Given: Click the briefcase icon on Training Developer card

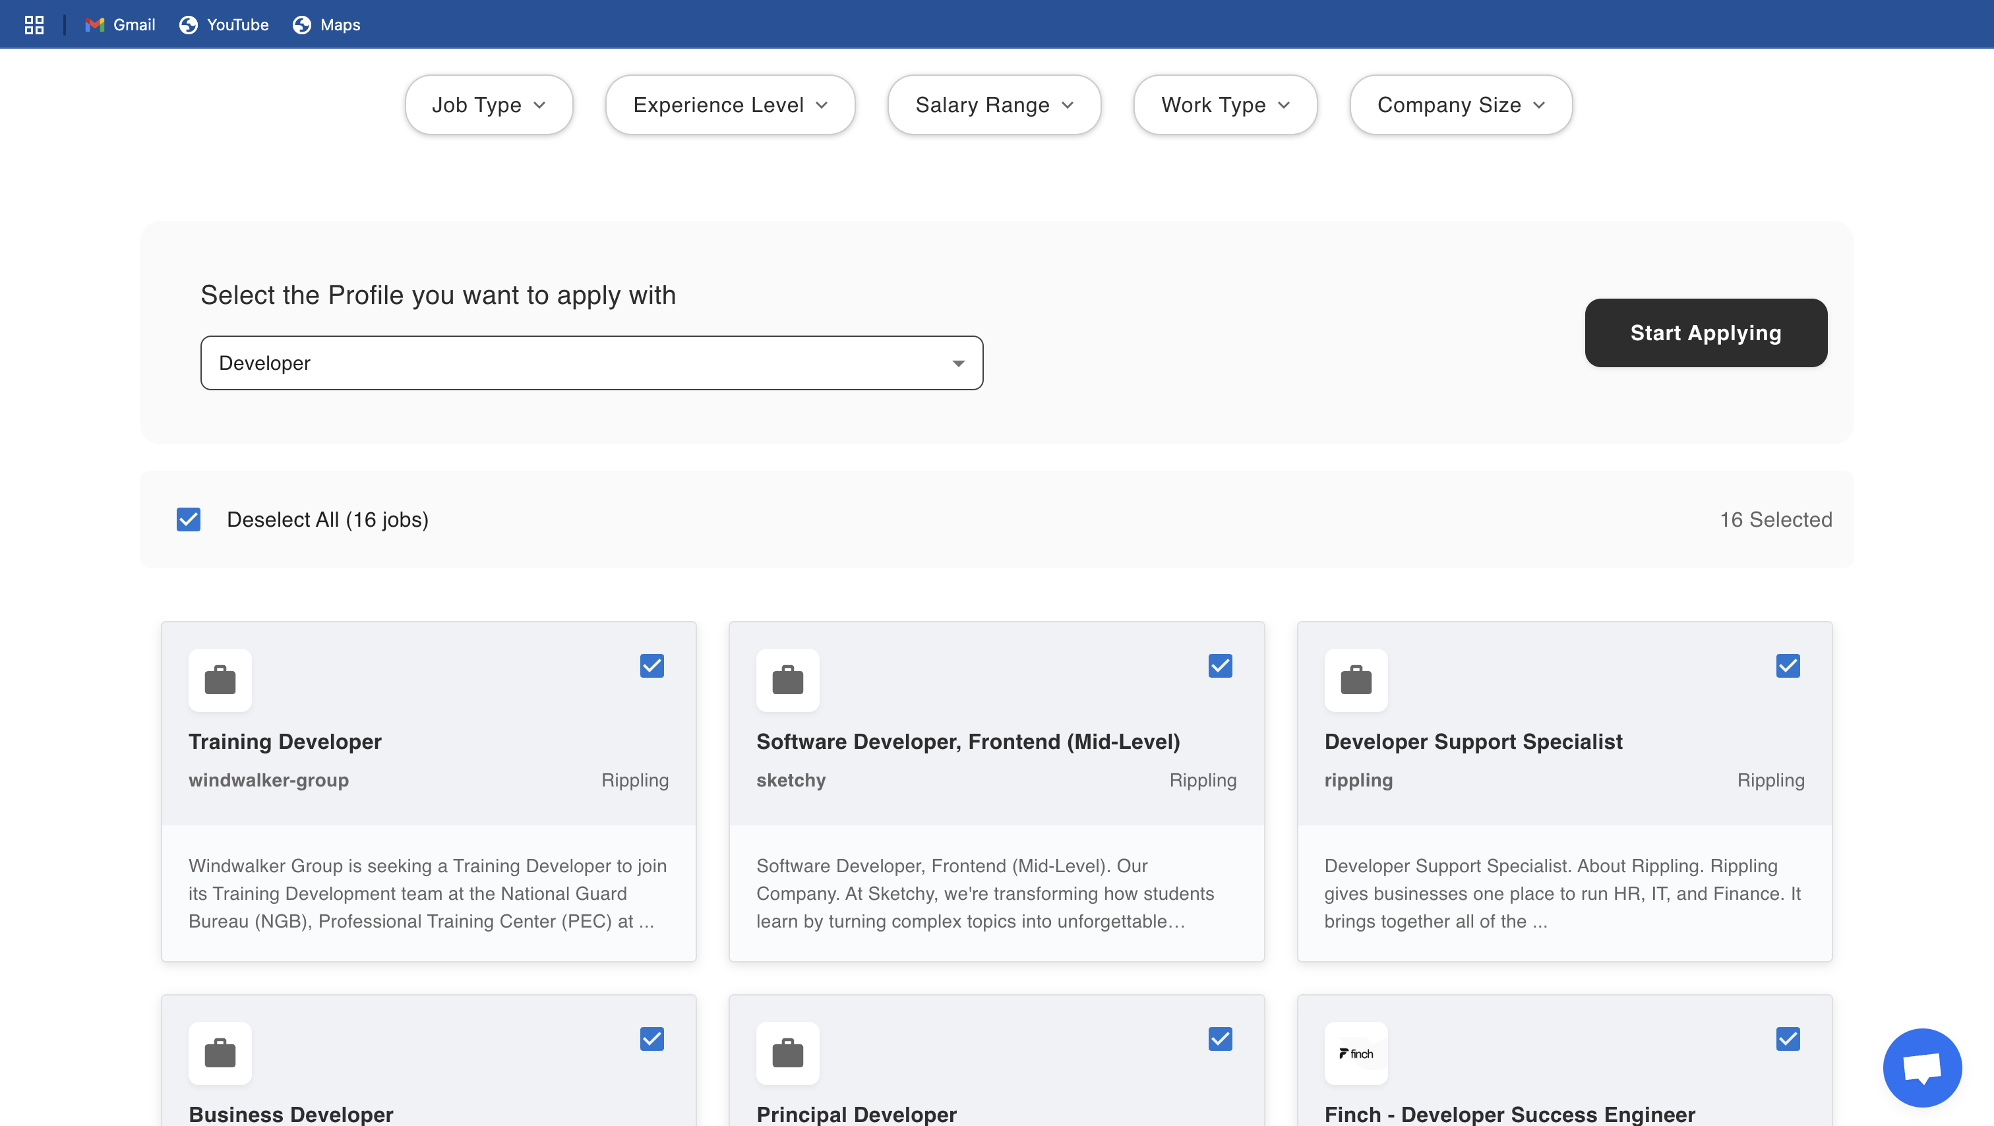Looking at the screenshot, I should point(220,680).
